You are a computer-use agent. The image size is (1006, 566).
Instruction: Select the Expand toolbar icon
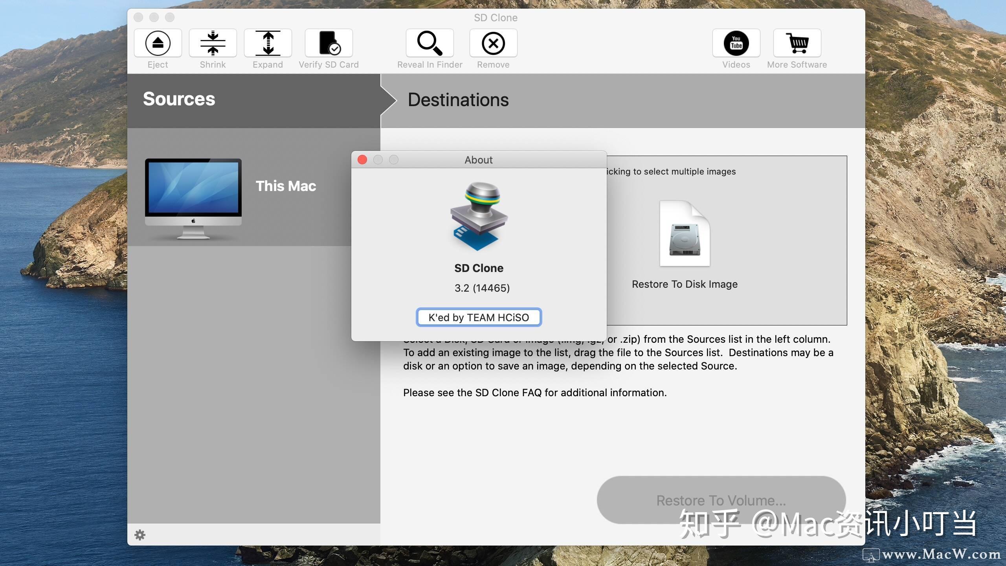[x=268, y=43]
